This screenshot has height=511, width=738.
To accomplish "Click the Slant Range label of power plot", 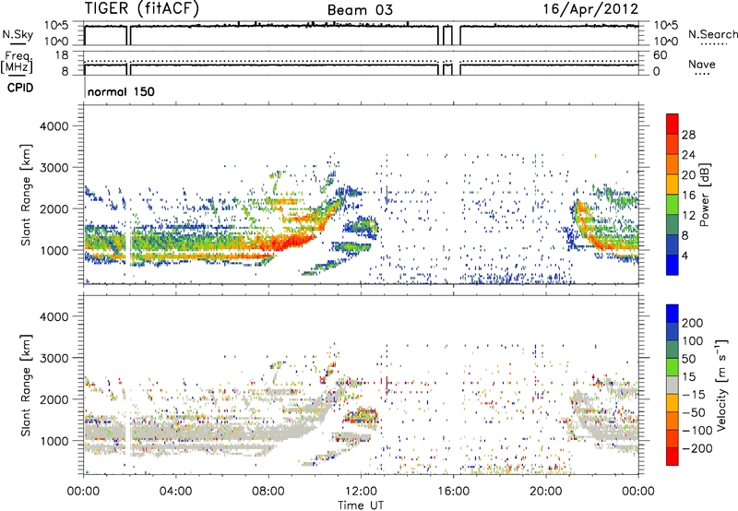I will [x=26, y=195].
